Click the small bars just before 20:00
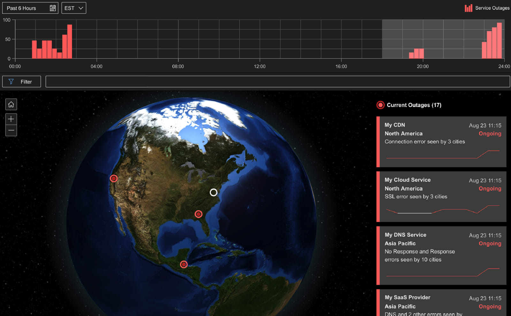 pyautogui.click(x=416, y=54)
